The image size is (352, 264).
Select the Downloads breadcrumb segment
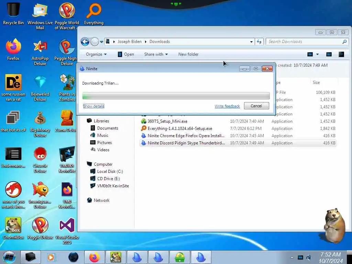[x=159, y=42]
